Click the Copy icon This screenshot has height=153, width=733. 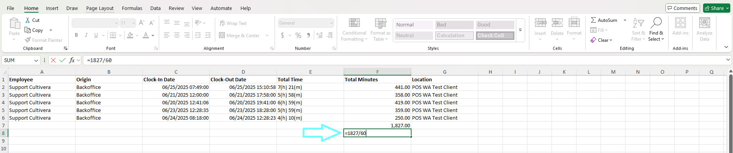click(x=28, y=30)
